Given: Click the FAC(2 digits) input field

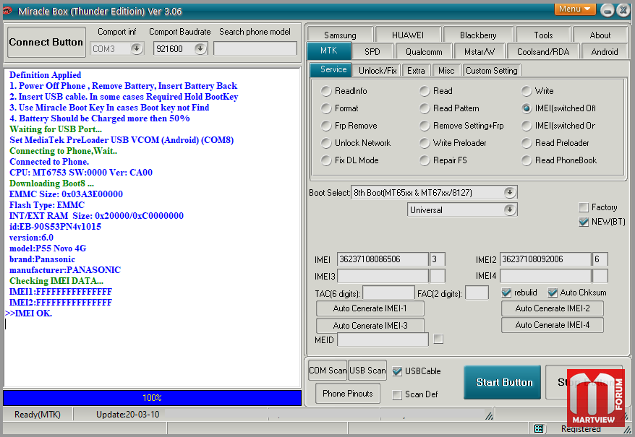Looking at the screenshot, I should (x=477, y=293).
